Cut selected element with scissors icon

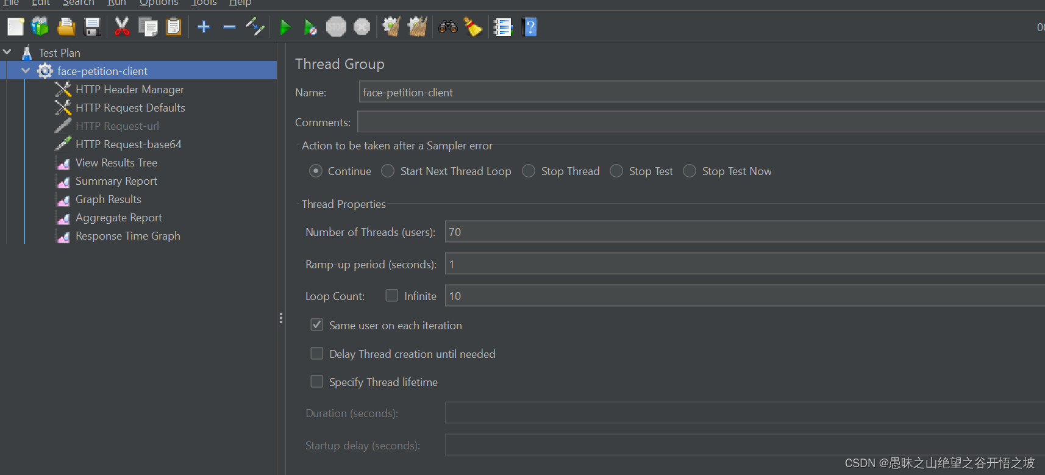click(122, 27)
